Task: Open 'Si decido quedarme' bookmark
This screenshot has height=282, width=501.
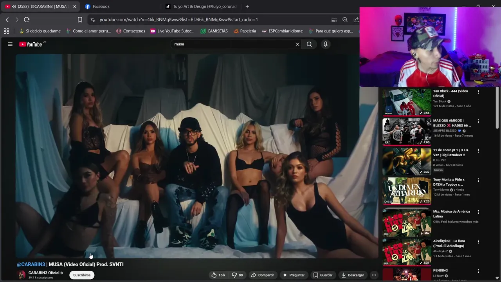Action: pyautogui.click(x=40, y=31)
